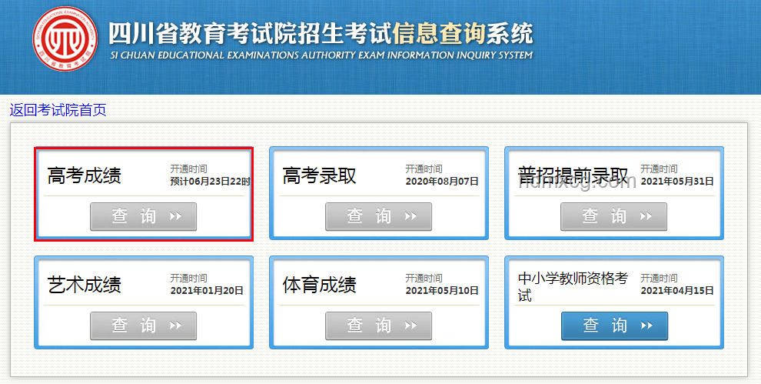Image resolution: width=761 pixels, height=384 pixels.
Task: Click the date 2021年04月15日
Action: (x=677, y=291)
